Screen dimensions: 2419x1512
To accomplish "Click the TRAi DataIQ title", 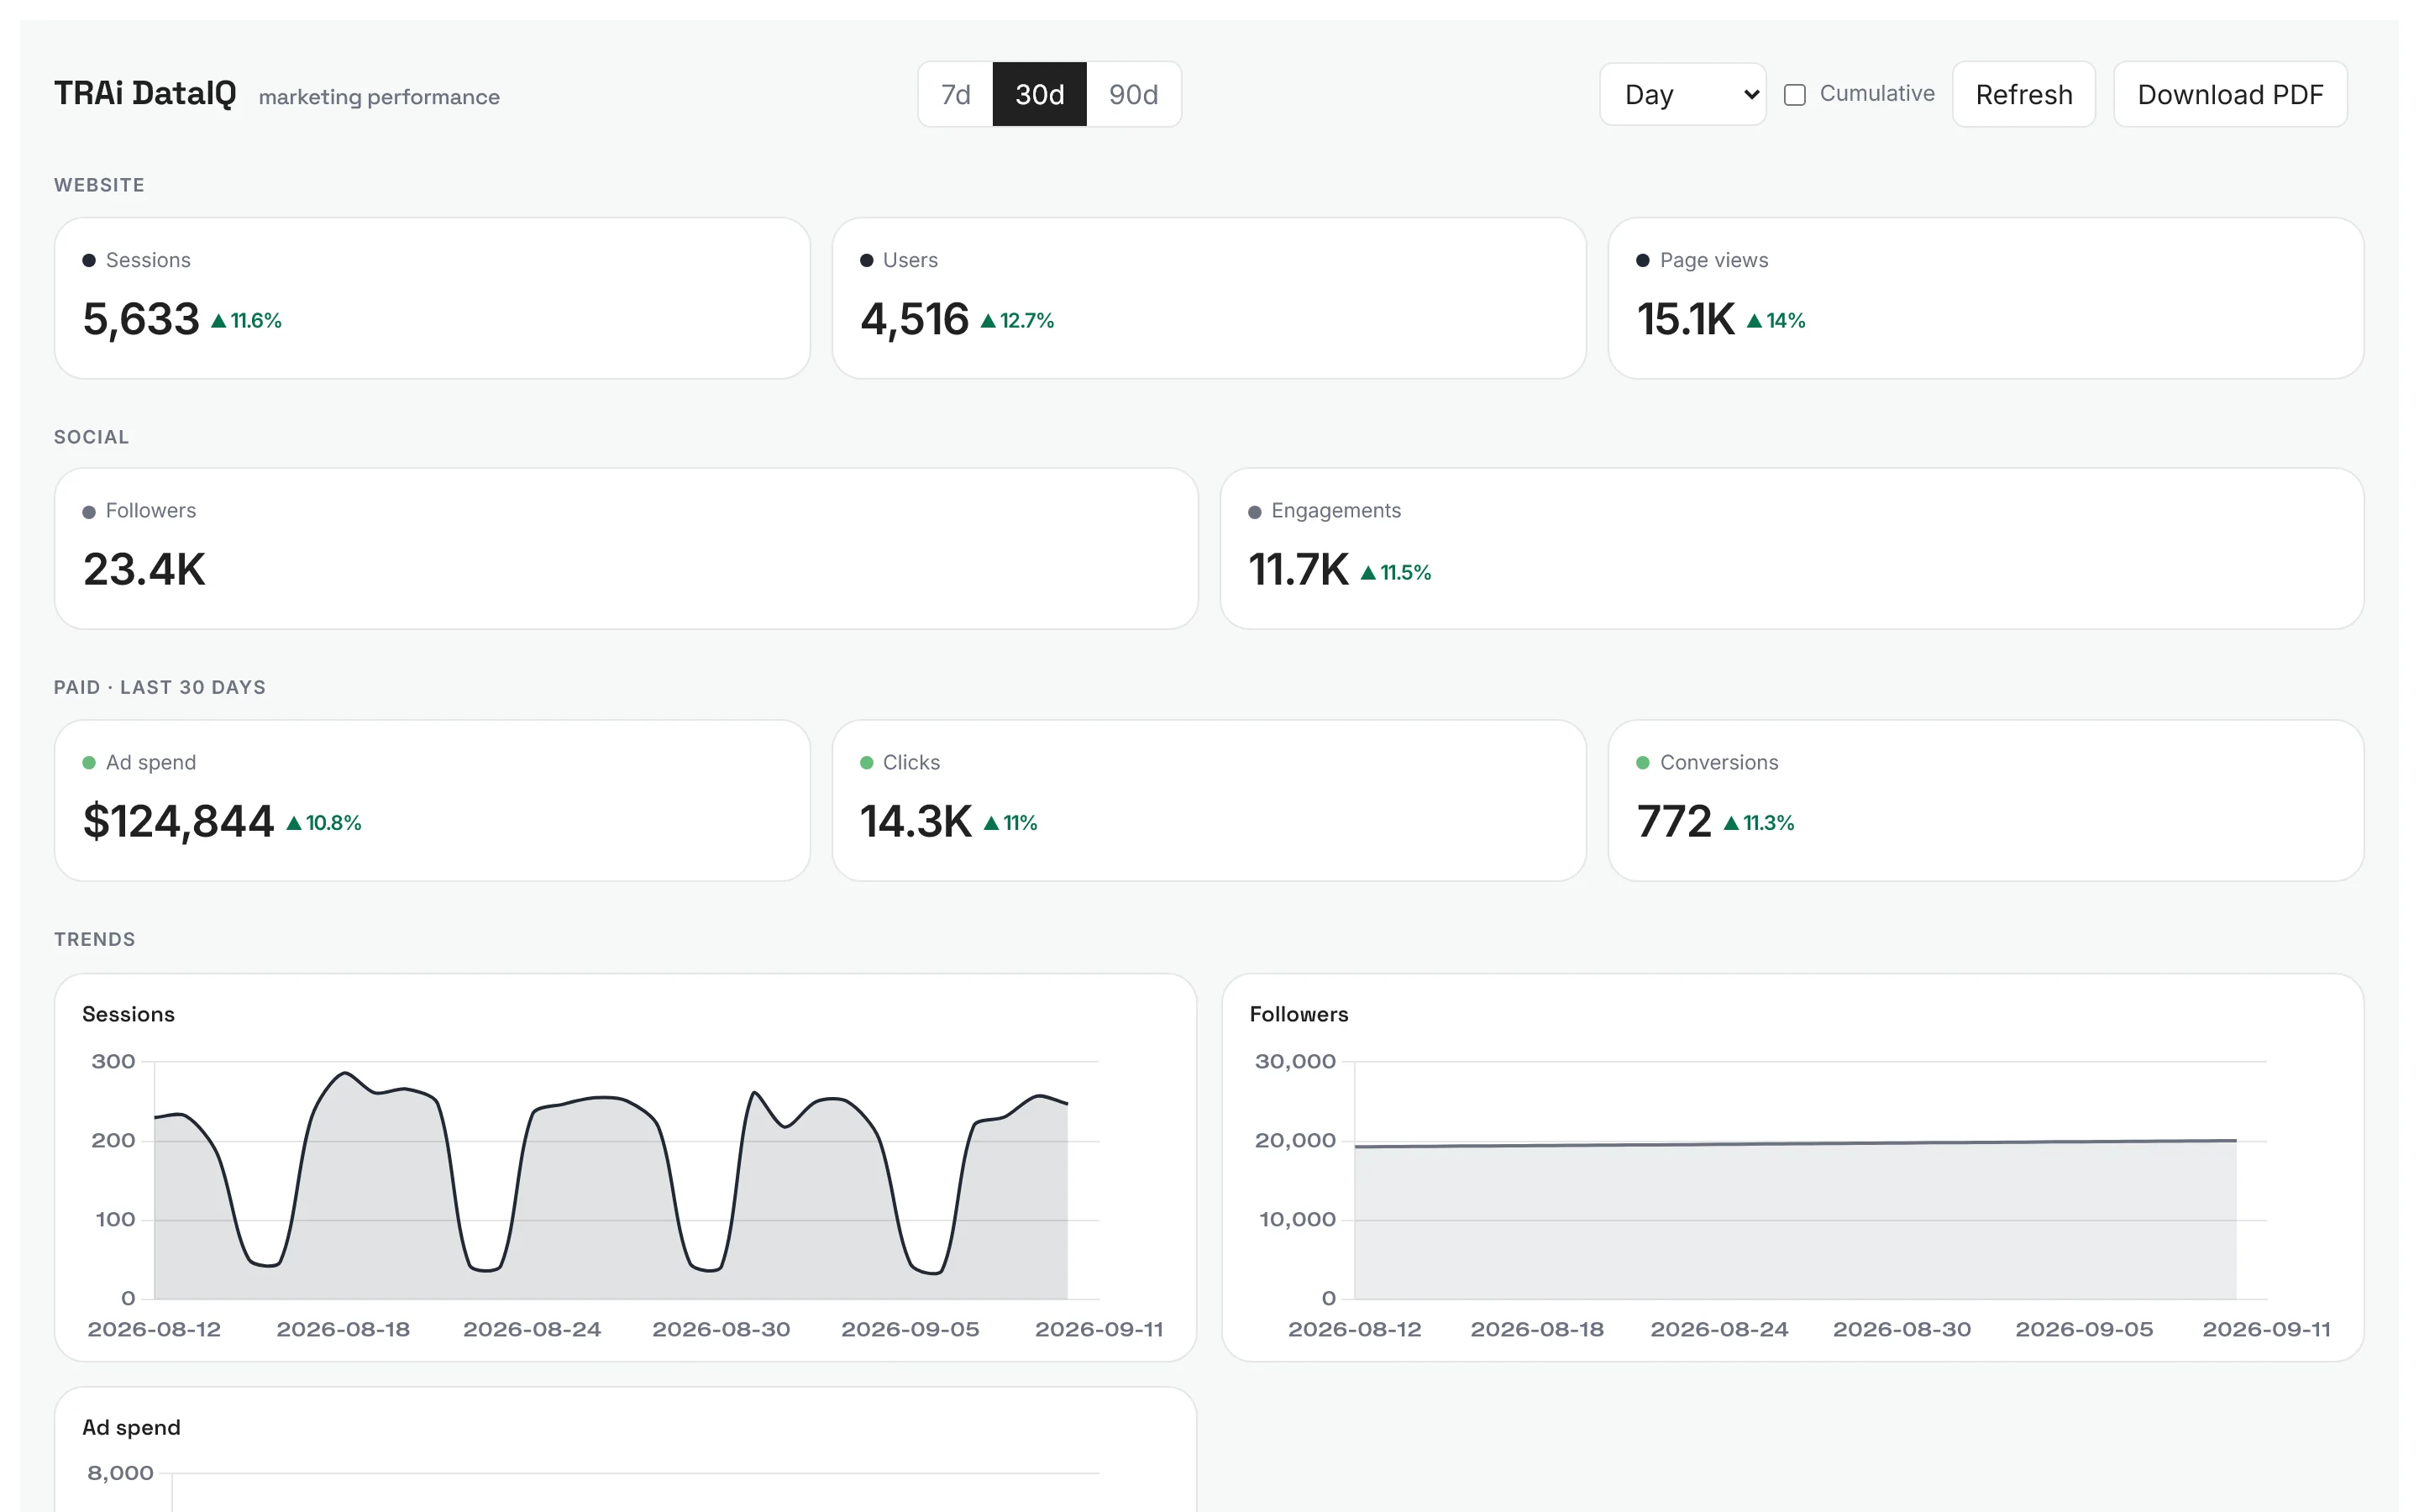I will click(145, 93).
